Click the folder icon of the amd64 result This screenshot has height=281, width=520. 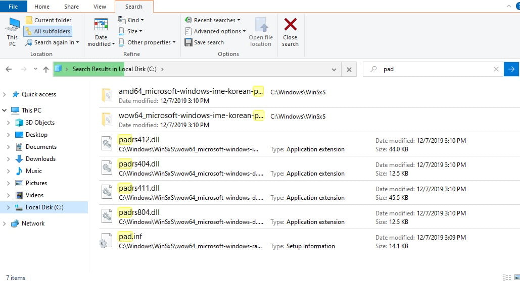tap(107, 95)
